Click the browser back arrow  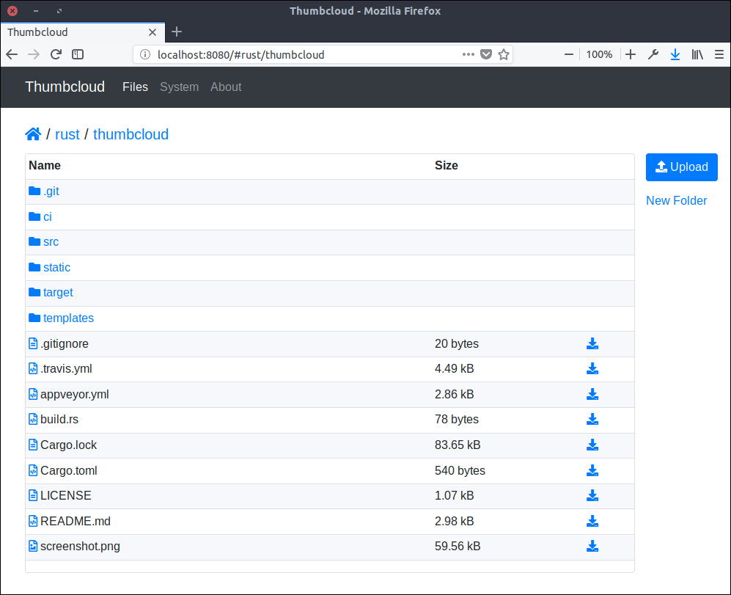click(12, 54)
